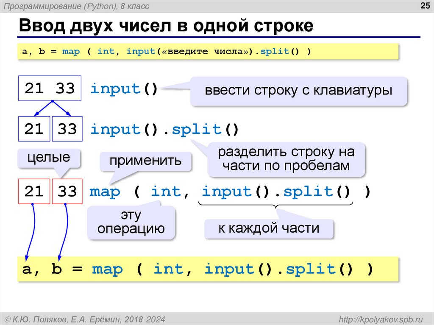Click the callout 'ввести строку с клавиатуры'
Image resolution: width=434 pixels, height=325 pixels.
pos(298,91)
